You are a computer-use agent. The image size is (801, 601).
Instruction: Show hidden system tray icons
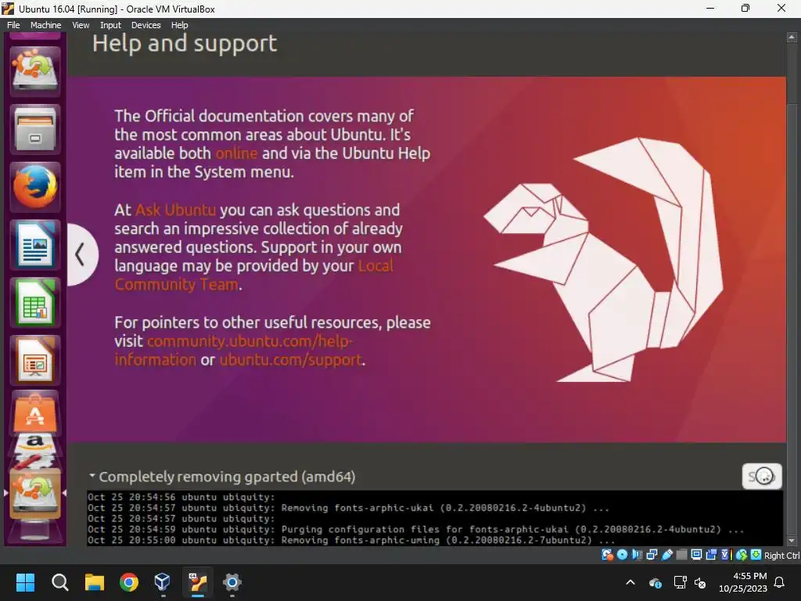point(630,582)
